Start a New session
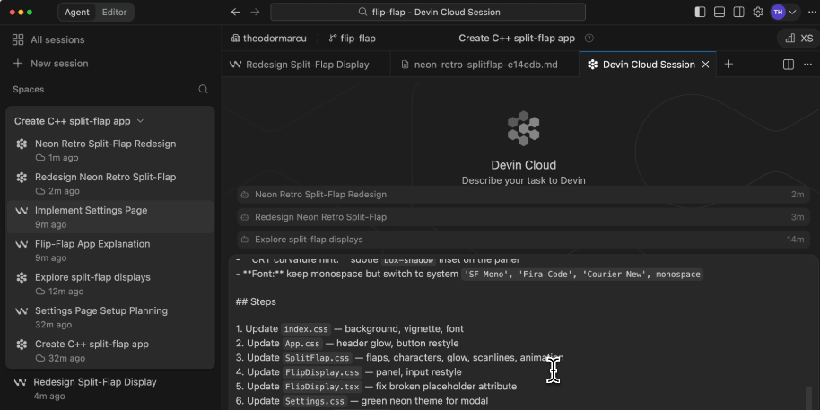Viewport: 820px width, 410px height. pyautogui.click(x=50, y=64)
